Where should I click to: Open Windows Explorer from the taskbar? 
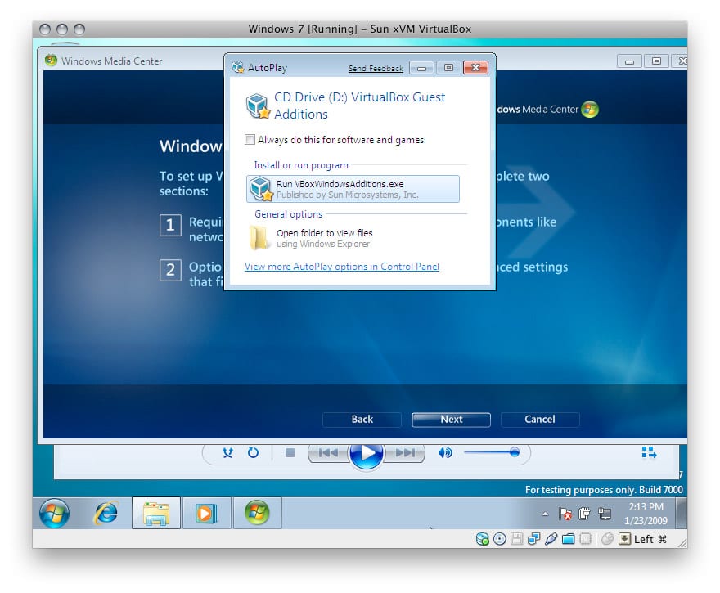[x=156, y=513]
